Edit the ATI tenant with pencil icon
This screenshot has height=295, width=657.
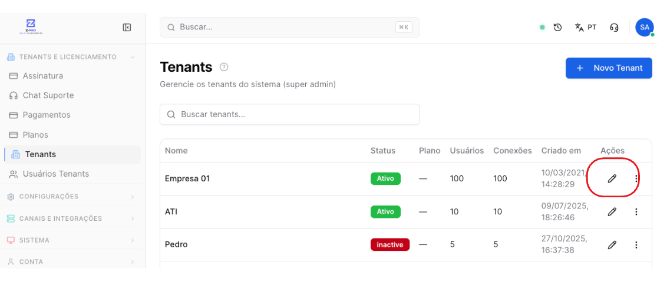point(612,212)
